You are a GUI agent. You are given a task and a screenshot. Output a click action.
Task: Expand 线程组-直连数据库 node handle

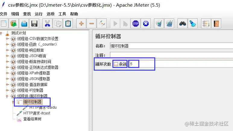7,85
